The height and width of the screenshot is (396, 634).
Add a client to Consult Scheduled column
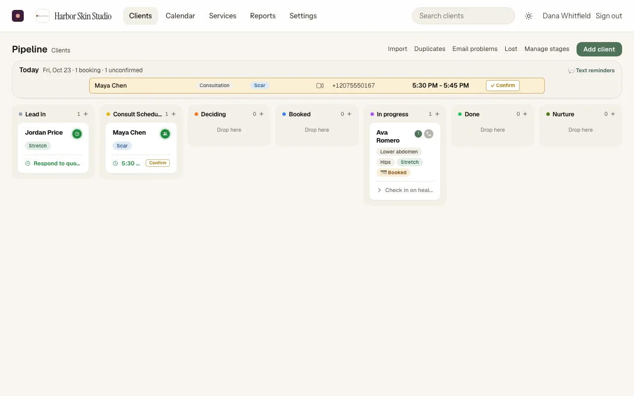[x=173, y=114]
